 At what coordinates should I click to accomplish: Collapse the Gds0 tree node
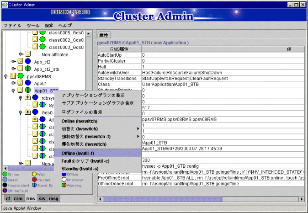(x=21, y=112)
